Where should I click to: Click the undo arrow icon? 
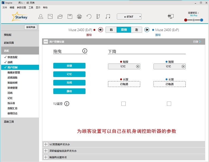pos(89,17)
